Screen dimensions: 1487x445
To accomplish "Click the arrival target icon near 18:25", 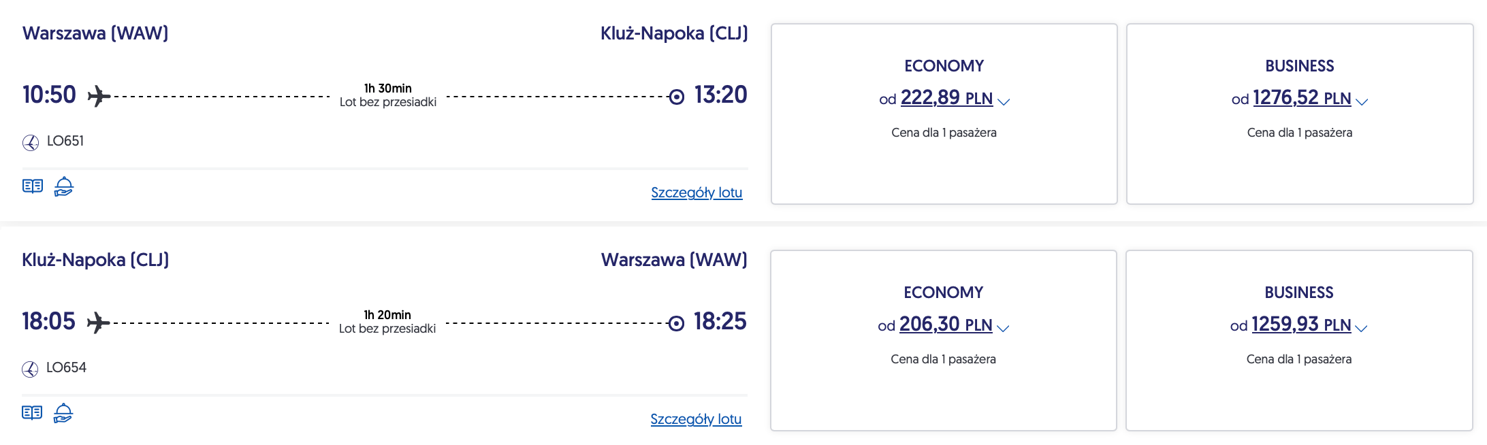I will [675, 323].
